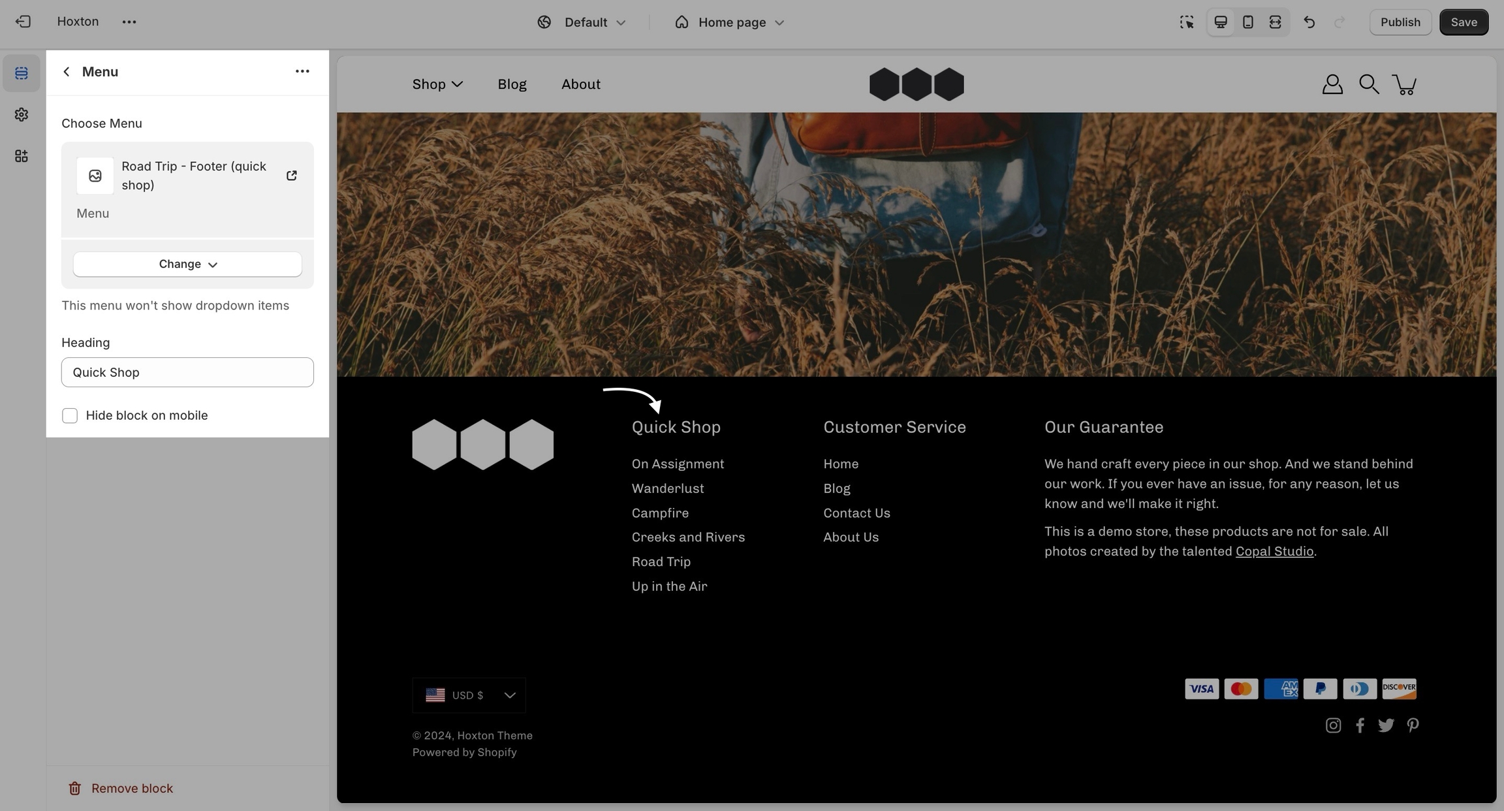This screenshot has height=811, width=1504.
Task: Click the undo arrow icon
Action: [1309, 22]
